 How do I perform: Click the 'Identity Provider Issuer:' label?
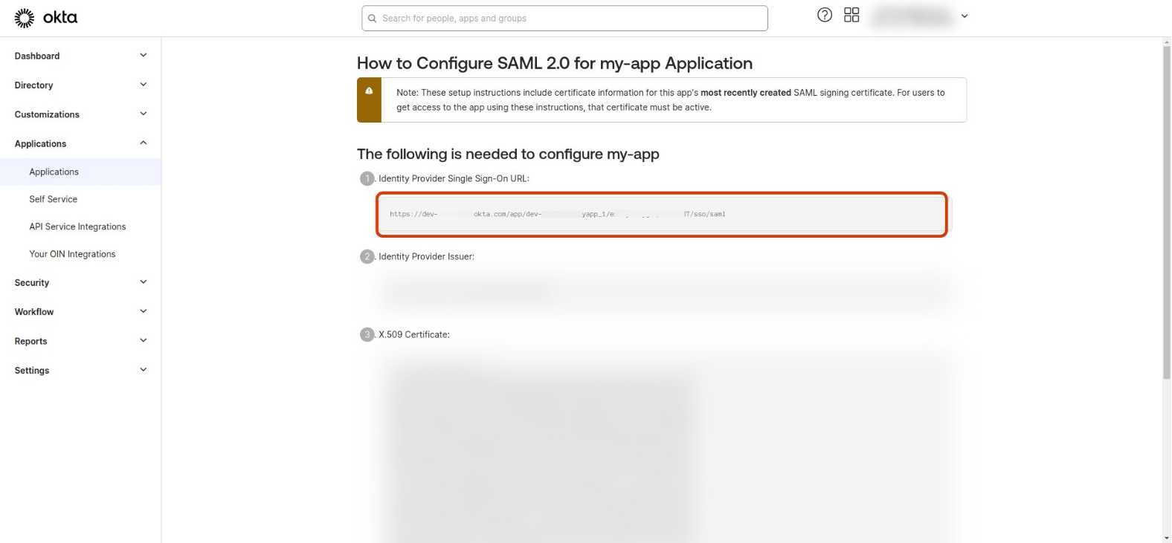[x=426, y=257]
